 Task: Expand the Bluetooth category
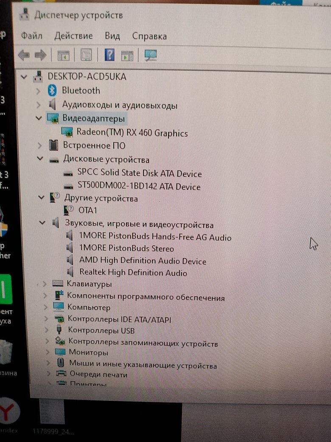tap(38, 91)
